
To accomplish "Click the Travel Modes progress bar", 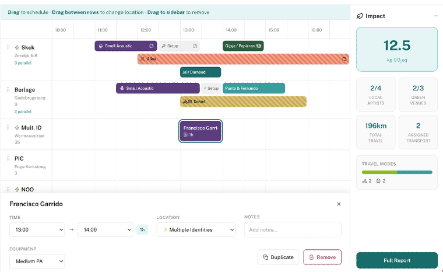I will tap(397, 172).
